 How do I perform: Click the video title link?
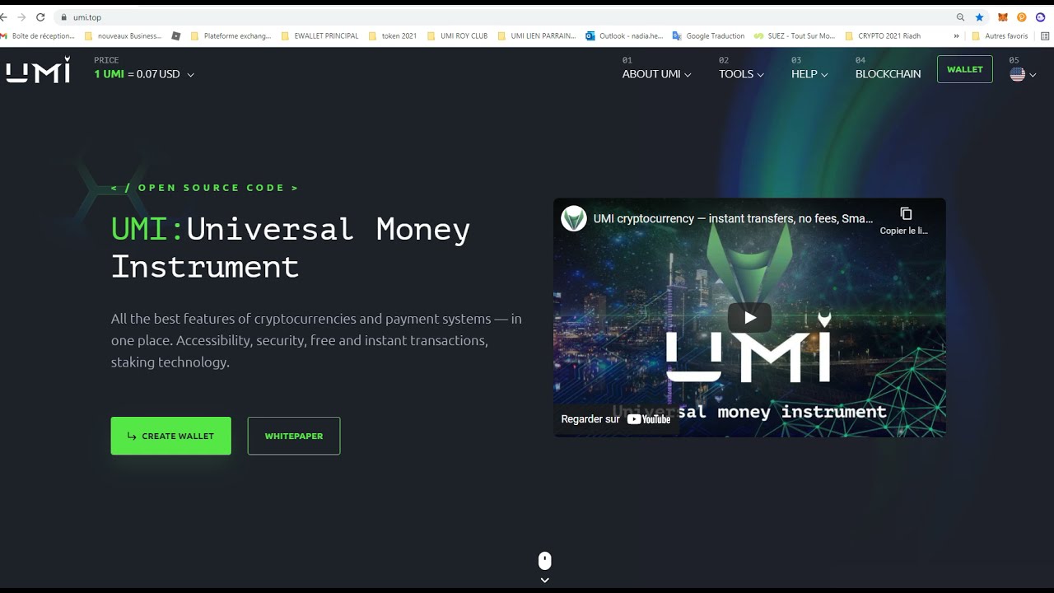[x=733, y=218]
